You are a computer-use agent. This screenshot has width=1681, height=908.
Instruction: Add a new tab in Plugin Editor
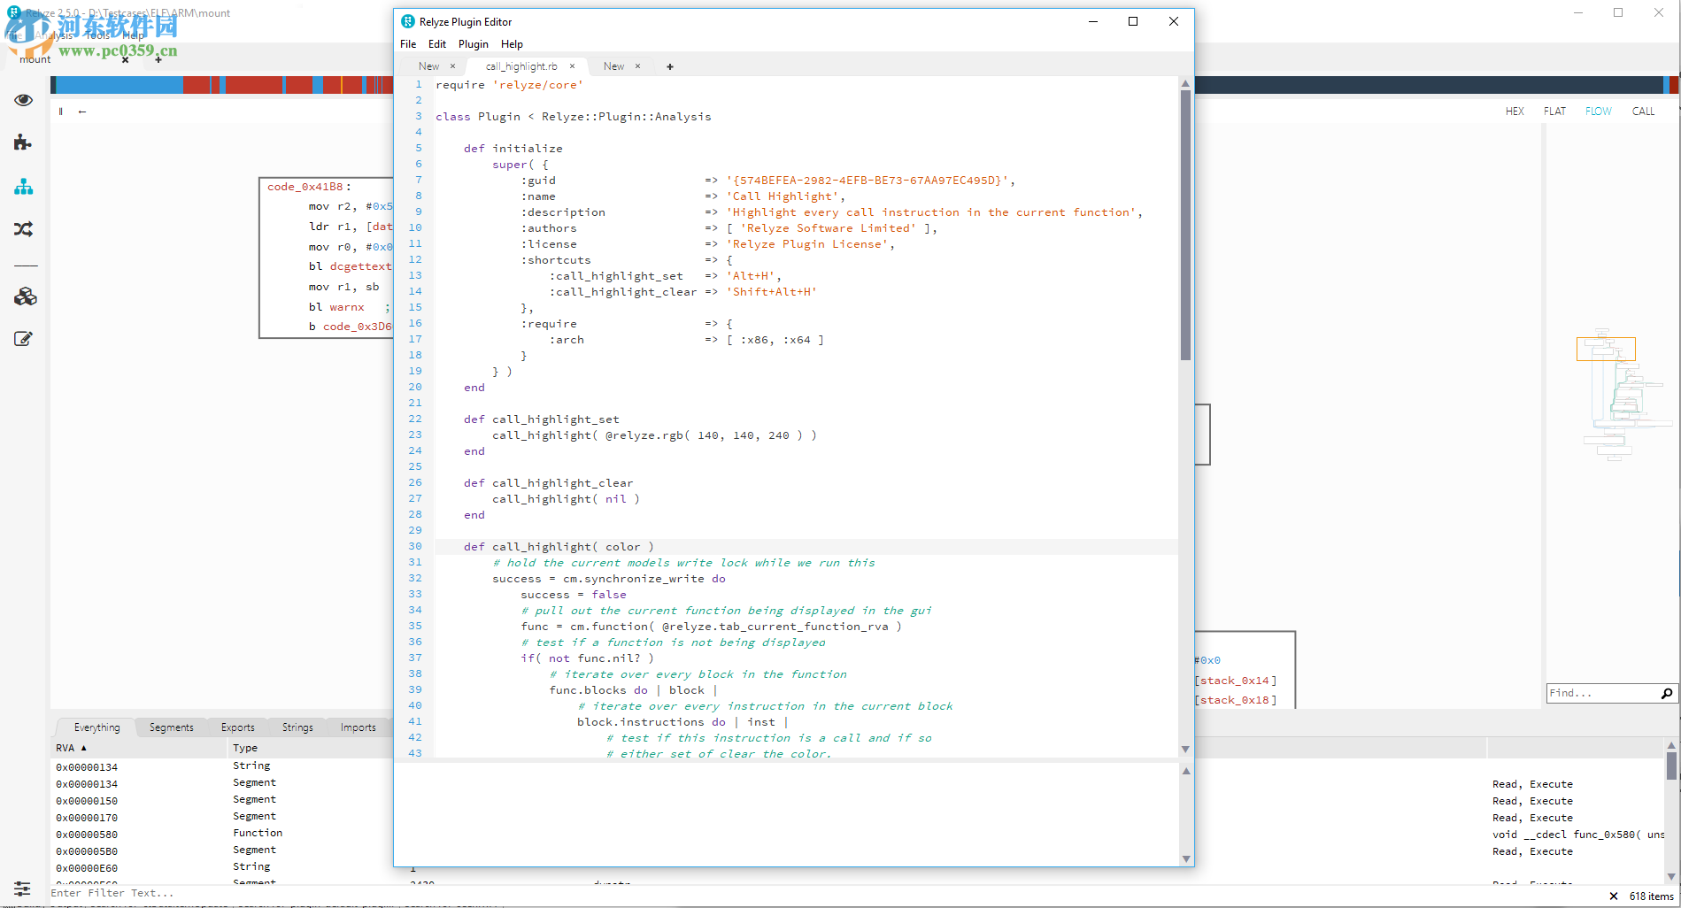pos(670,66)
